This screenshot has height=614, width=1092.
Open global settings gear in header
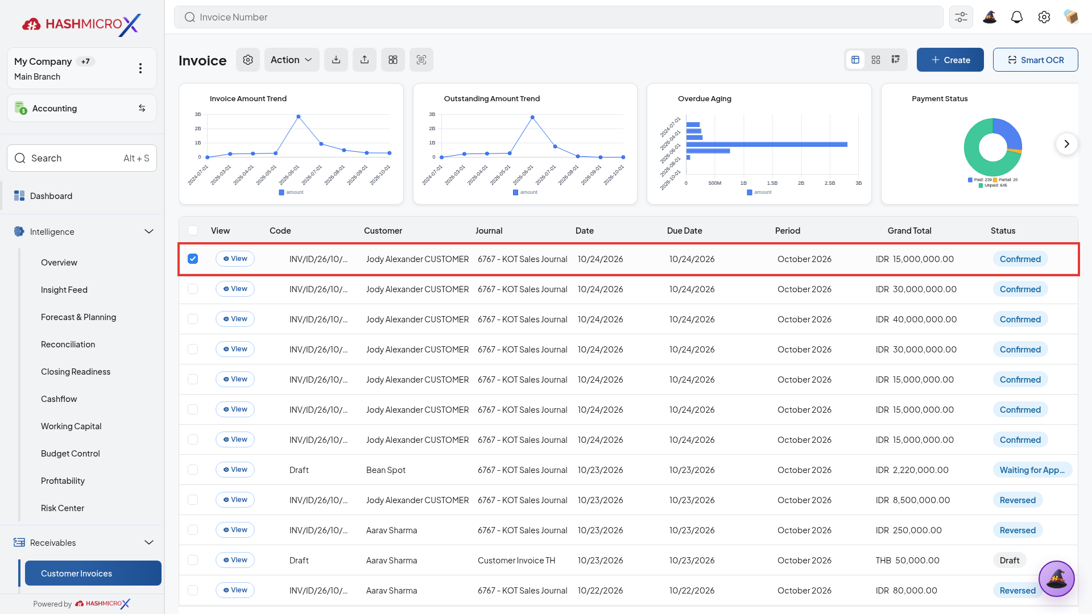tap(1044, 17)
